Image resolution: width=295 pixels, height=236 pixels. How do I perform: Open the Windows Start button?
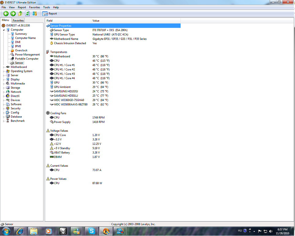pyautogui.click(x=6, y=231)
